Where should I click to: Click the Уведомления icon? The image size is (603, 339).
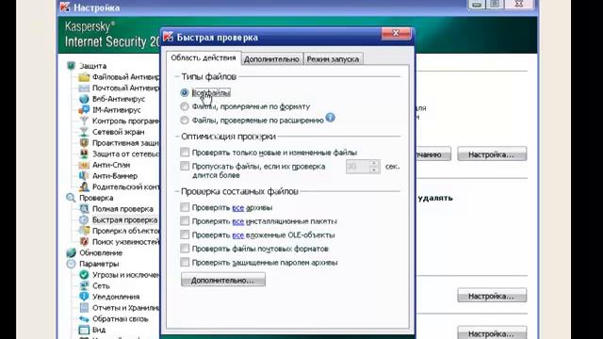pyautogui.click(x=84, y=297)
